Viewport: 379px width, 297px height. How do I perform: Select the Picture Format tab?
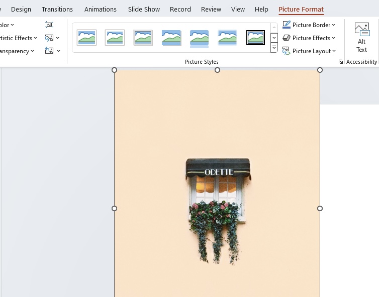(x=301, y=9)
